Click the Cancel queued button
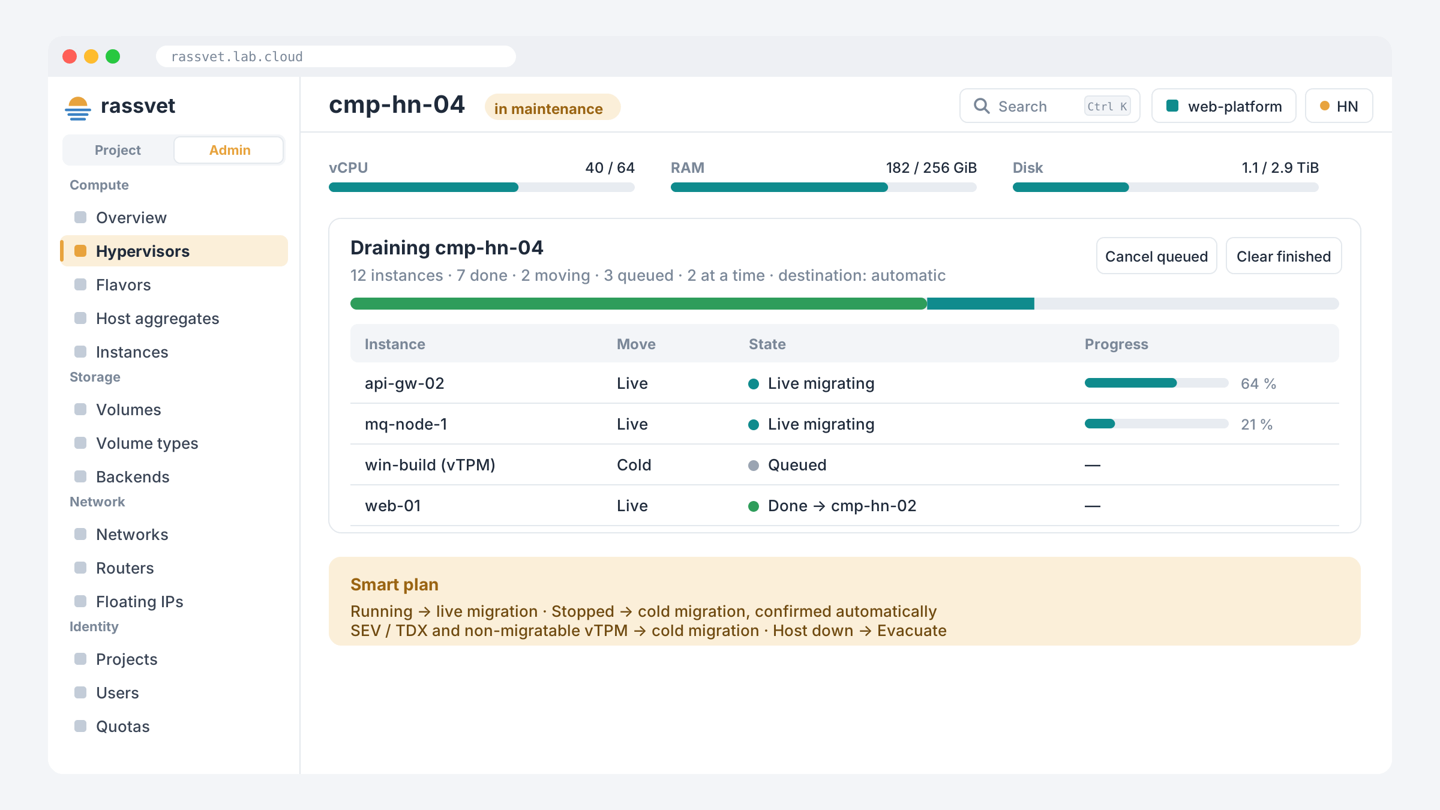The image size is (1440, 810). pyautogui.click(x=1156, y=256)
